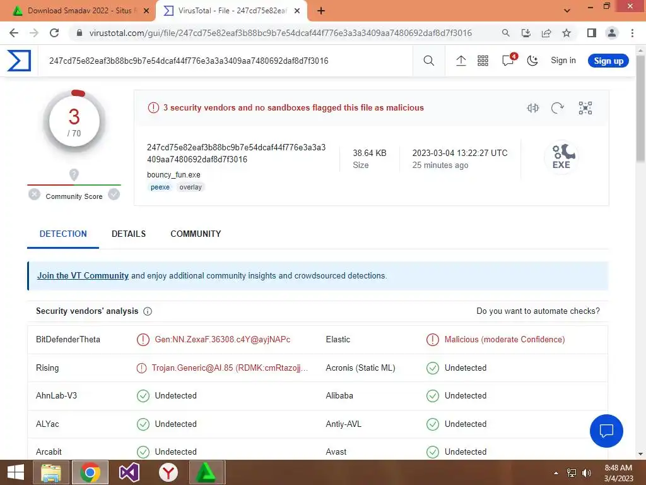Click the overlay tag
Viewport: 646px width, 485px height.
tap(191, 187)
